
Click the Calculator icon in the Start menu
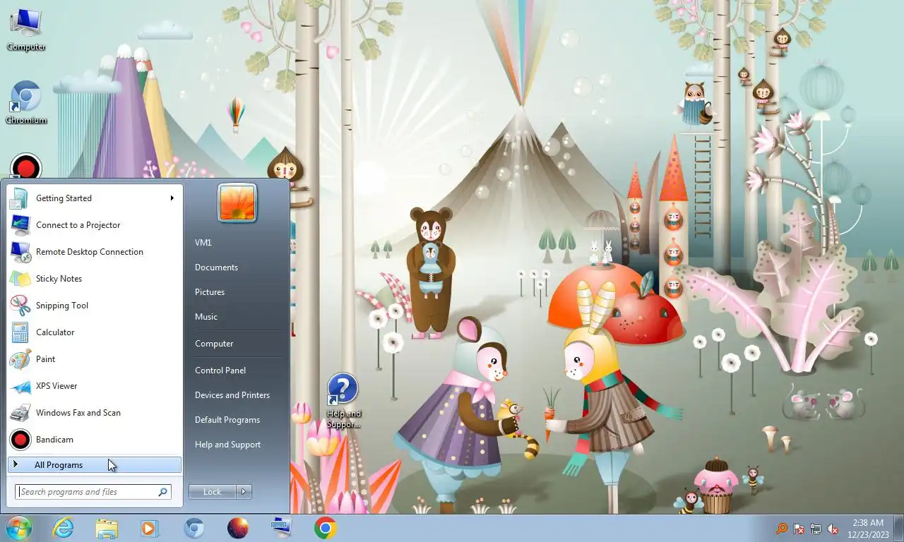coord(20,332)
